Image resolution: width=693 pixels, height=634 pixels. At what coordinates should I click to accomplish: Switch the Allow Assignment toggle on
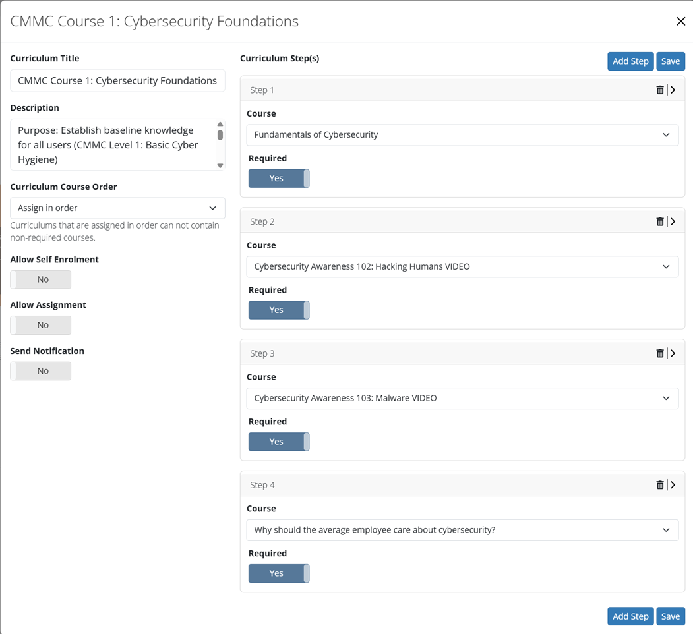tap(41, 325)
